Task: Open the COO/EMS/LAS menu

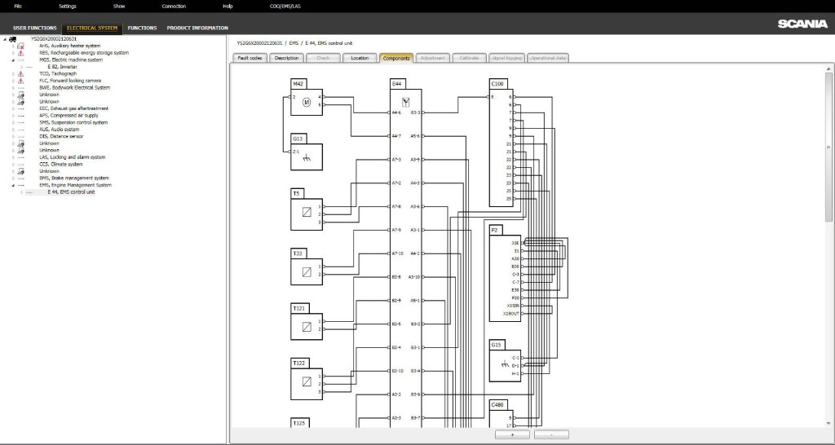Action: [x=285, y=7]
